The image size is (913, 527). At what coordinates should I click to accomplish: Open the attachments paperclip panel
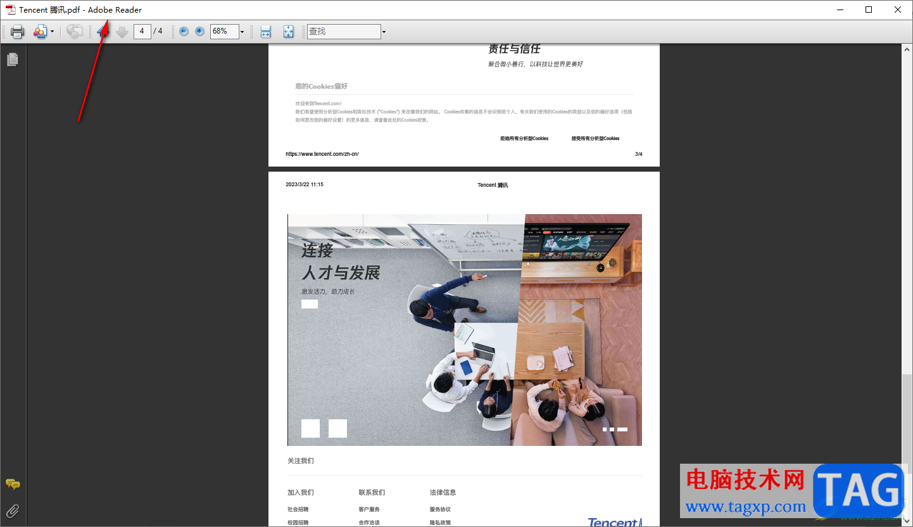(x=13, y=511)
